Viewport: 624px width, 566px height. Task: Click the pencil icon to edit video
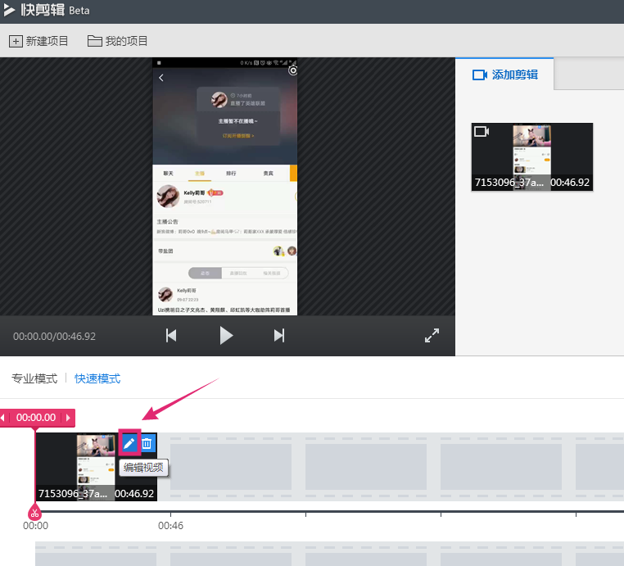pos(129,443)
